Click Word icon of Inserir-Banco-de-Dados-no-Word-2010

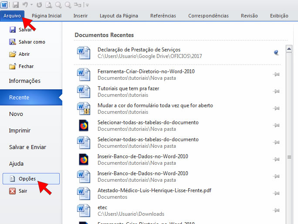pos(84,176)
